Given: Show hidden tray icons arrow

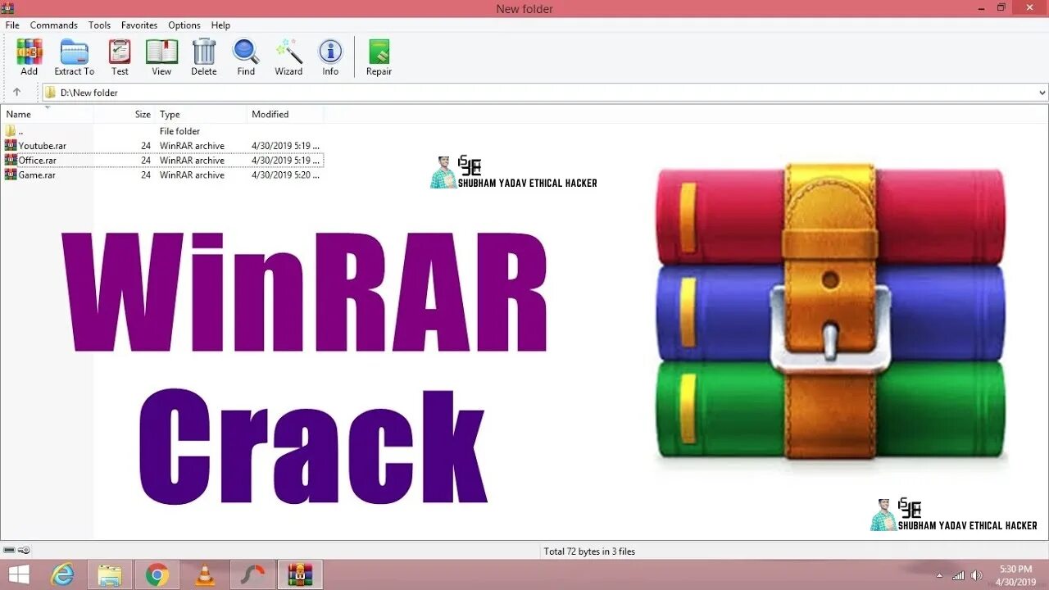Looking at the screenshot, I should point(939,575).
